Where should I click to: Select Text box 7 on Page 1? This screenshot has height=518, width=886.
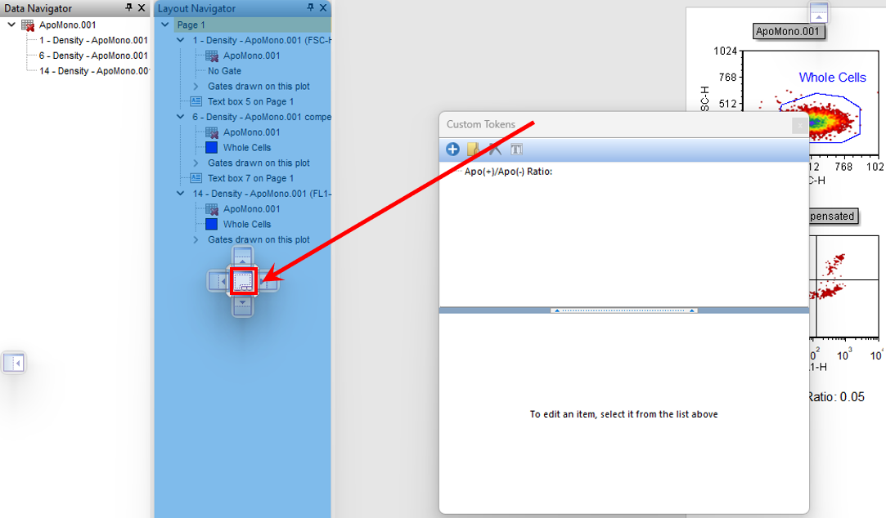point(250,178)
